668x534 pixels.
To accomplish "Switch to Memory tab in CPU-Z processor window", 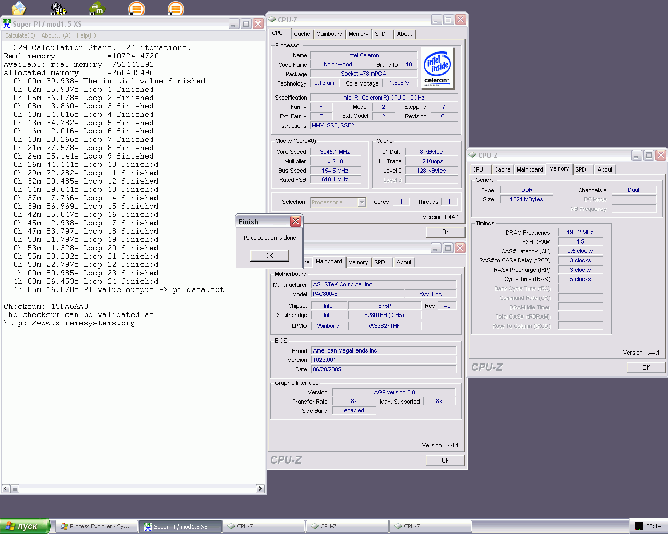I will tap(359, 34).
